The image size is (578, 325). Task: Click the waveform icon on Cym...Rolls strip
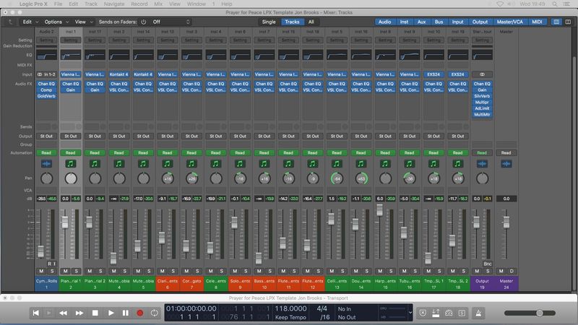point(46,164)
